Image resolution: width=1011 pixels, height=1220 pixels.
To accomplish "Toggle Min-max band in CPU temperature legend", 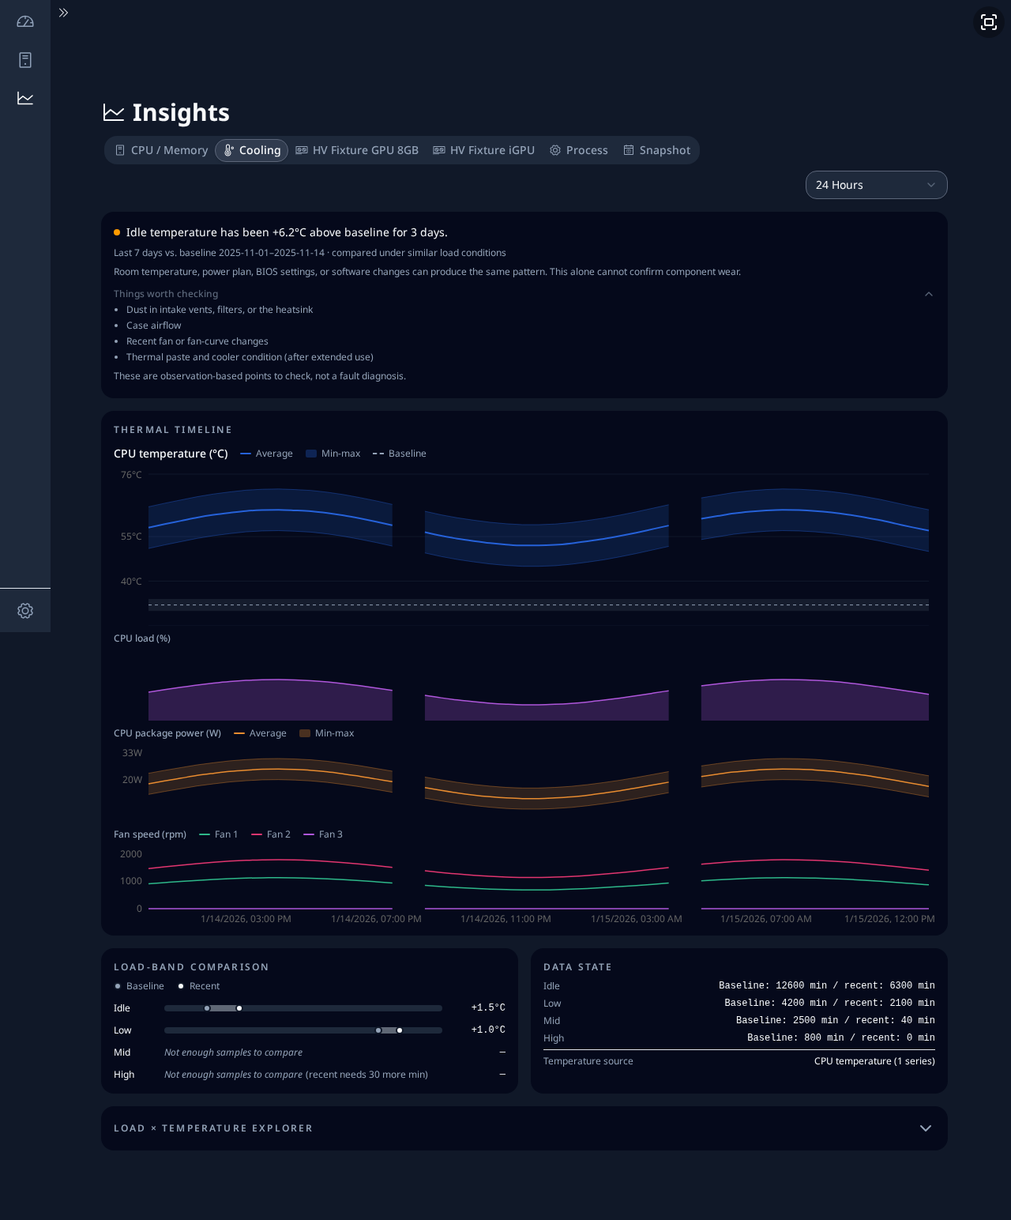I will coord(333,454).
